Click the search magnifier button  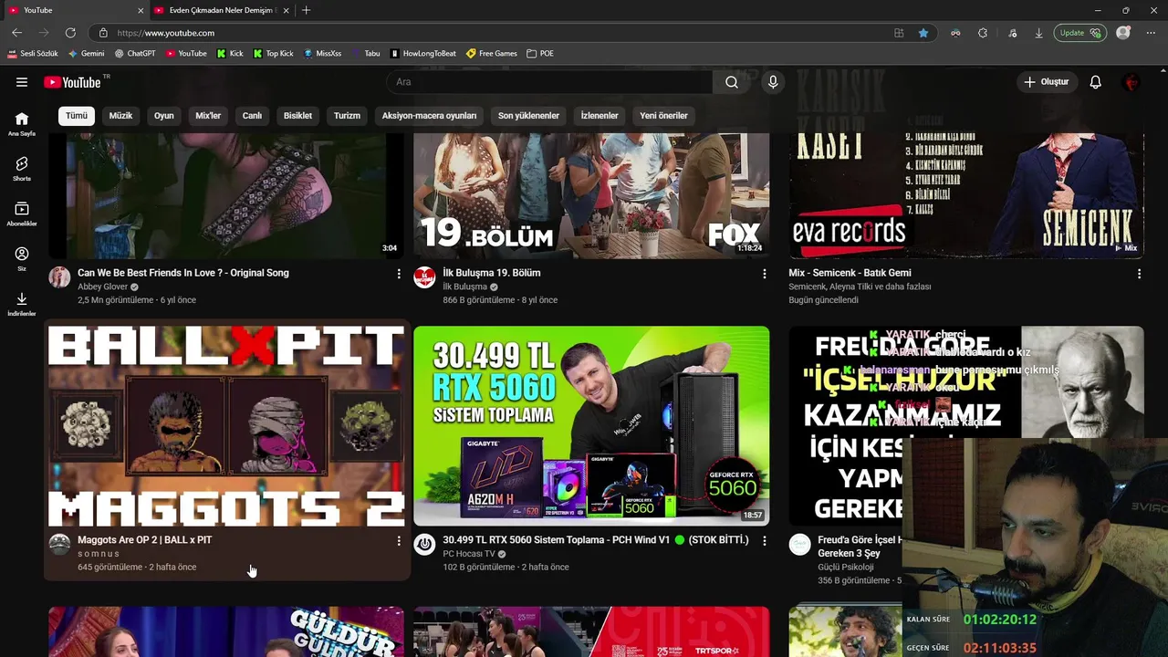[x=732, y=82]
